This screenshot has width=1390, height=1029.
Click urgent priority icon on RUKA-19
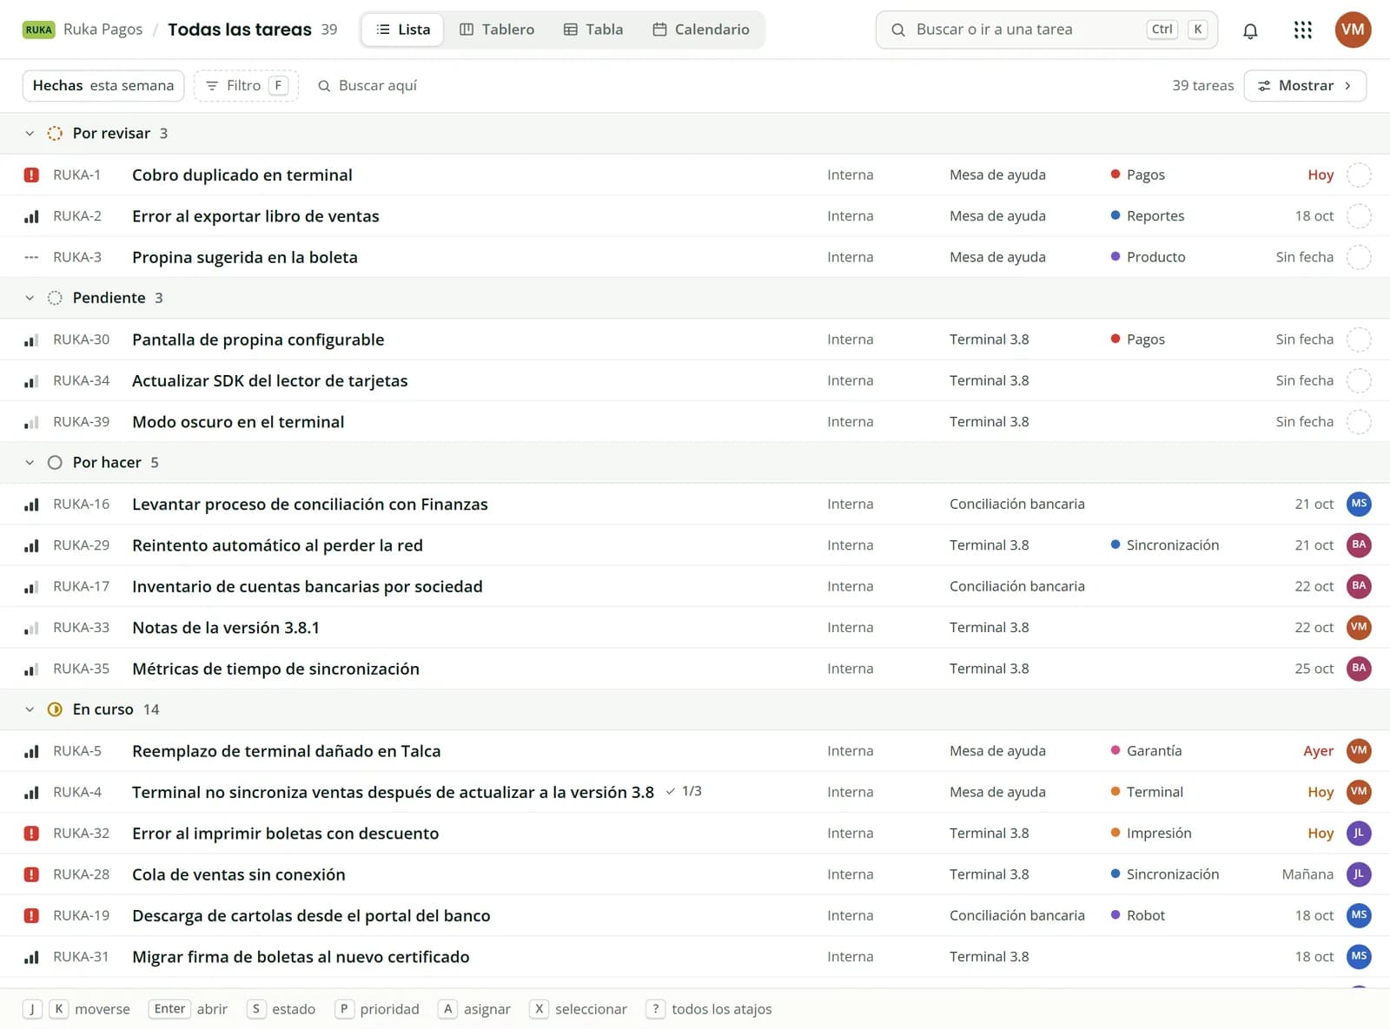coord(31,915)
